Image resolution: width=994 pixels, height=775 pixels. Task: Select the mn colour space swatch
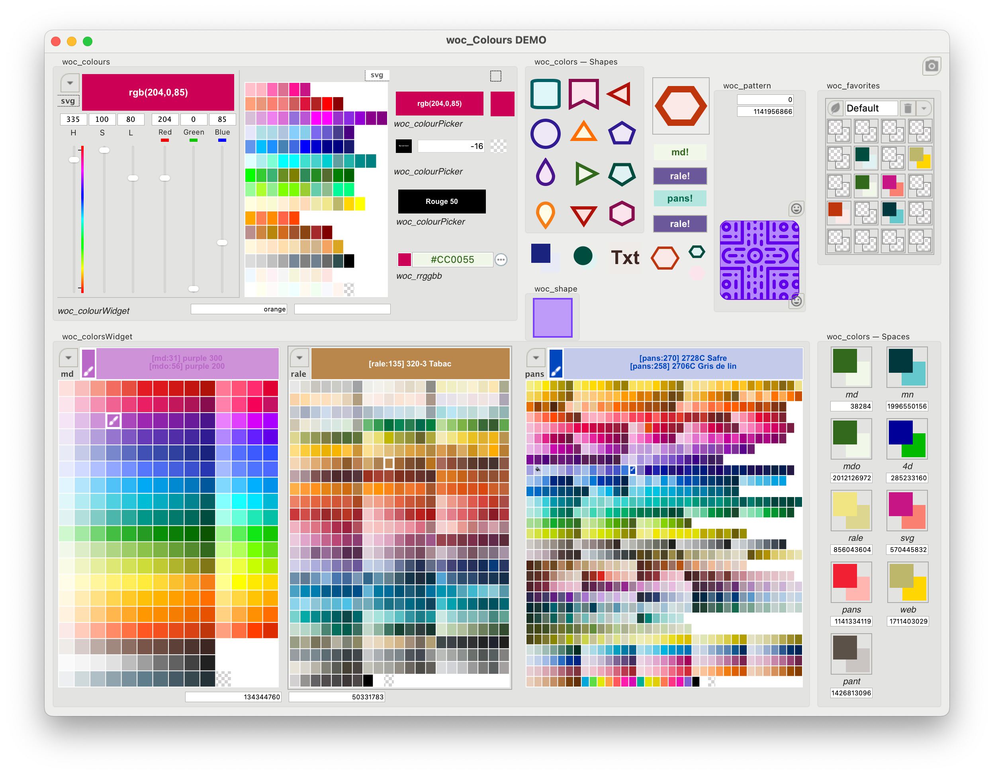[907, 367]
